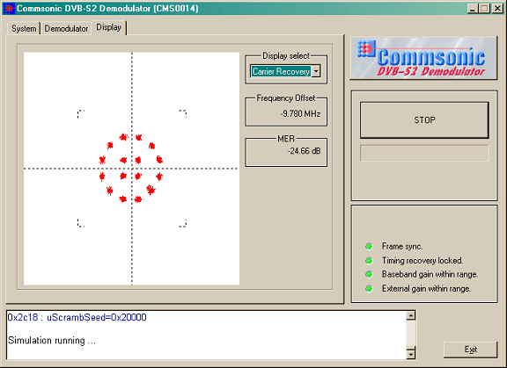The height and width of the screenshot is (368, 507).
Task: Open the Demodulator tab
Action: tap(66, 28)
